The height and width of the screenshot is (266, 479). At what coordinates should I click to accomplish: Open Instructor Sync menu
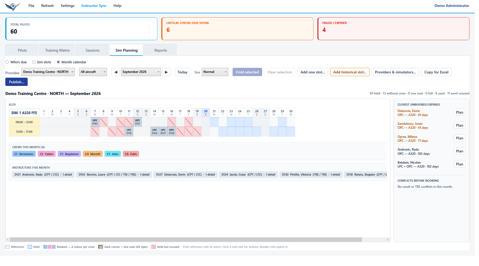pyautogui.click(x=94, y=6)
